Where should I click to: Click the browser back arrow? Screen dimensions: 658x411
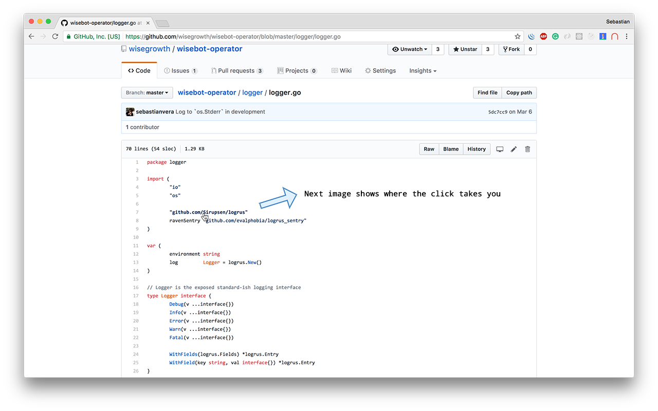pyautogui.click(x=32, y=36)
